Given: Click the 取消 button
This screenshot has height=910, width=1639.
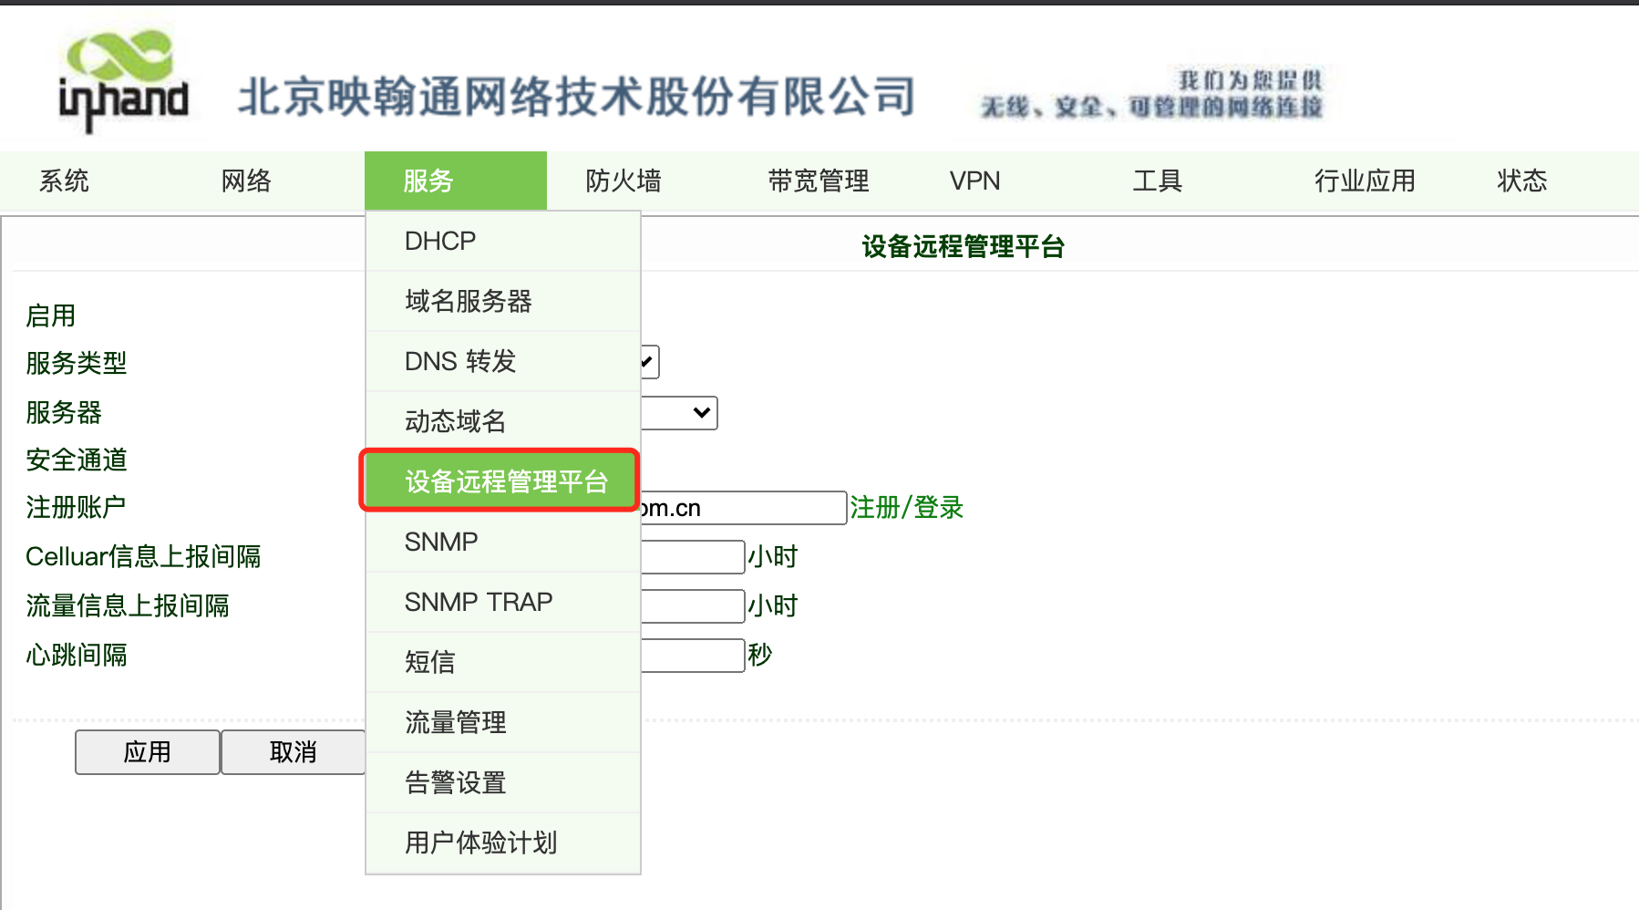Looking at the screenshot, I should 293,752.
